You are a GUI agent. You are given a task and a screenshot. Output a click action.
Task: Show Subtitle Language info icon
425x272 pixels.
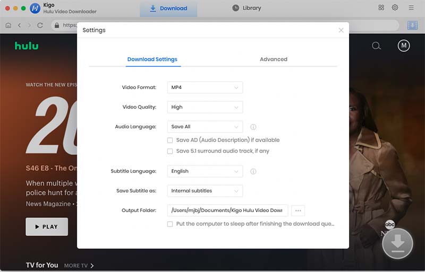(253, 171)
